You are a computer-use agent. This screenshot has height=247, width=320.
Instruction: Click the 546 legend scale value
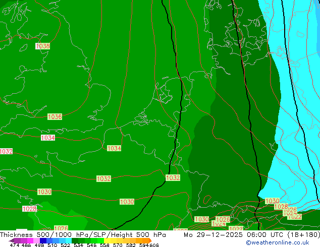(x=92, y=245)
